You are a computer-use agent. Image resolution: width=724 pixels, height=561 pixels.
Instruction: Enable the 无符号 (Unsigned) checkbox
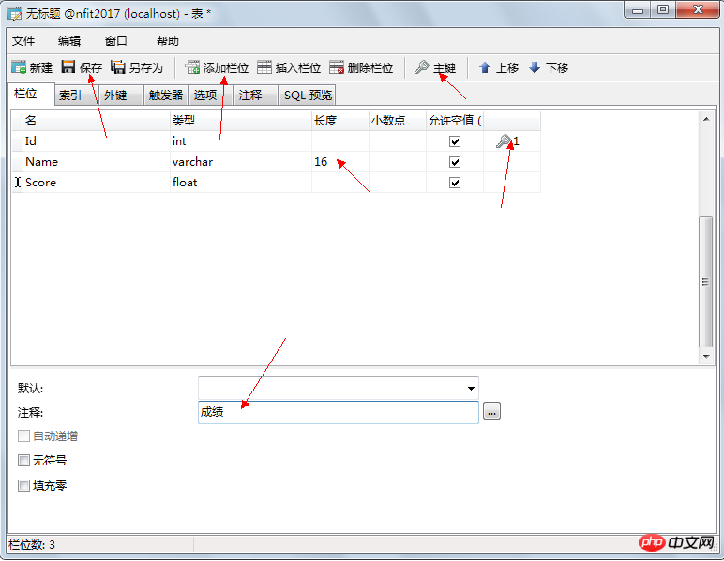pyautogui.click(x=23, y=461)
